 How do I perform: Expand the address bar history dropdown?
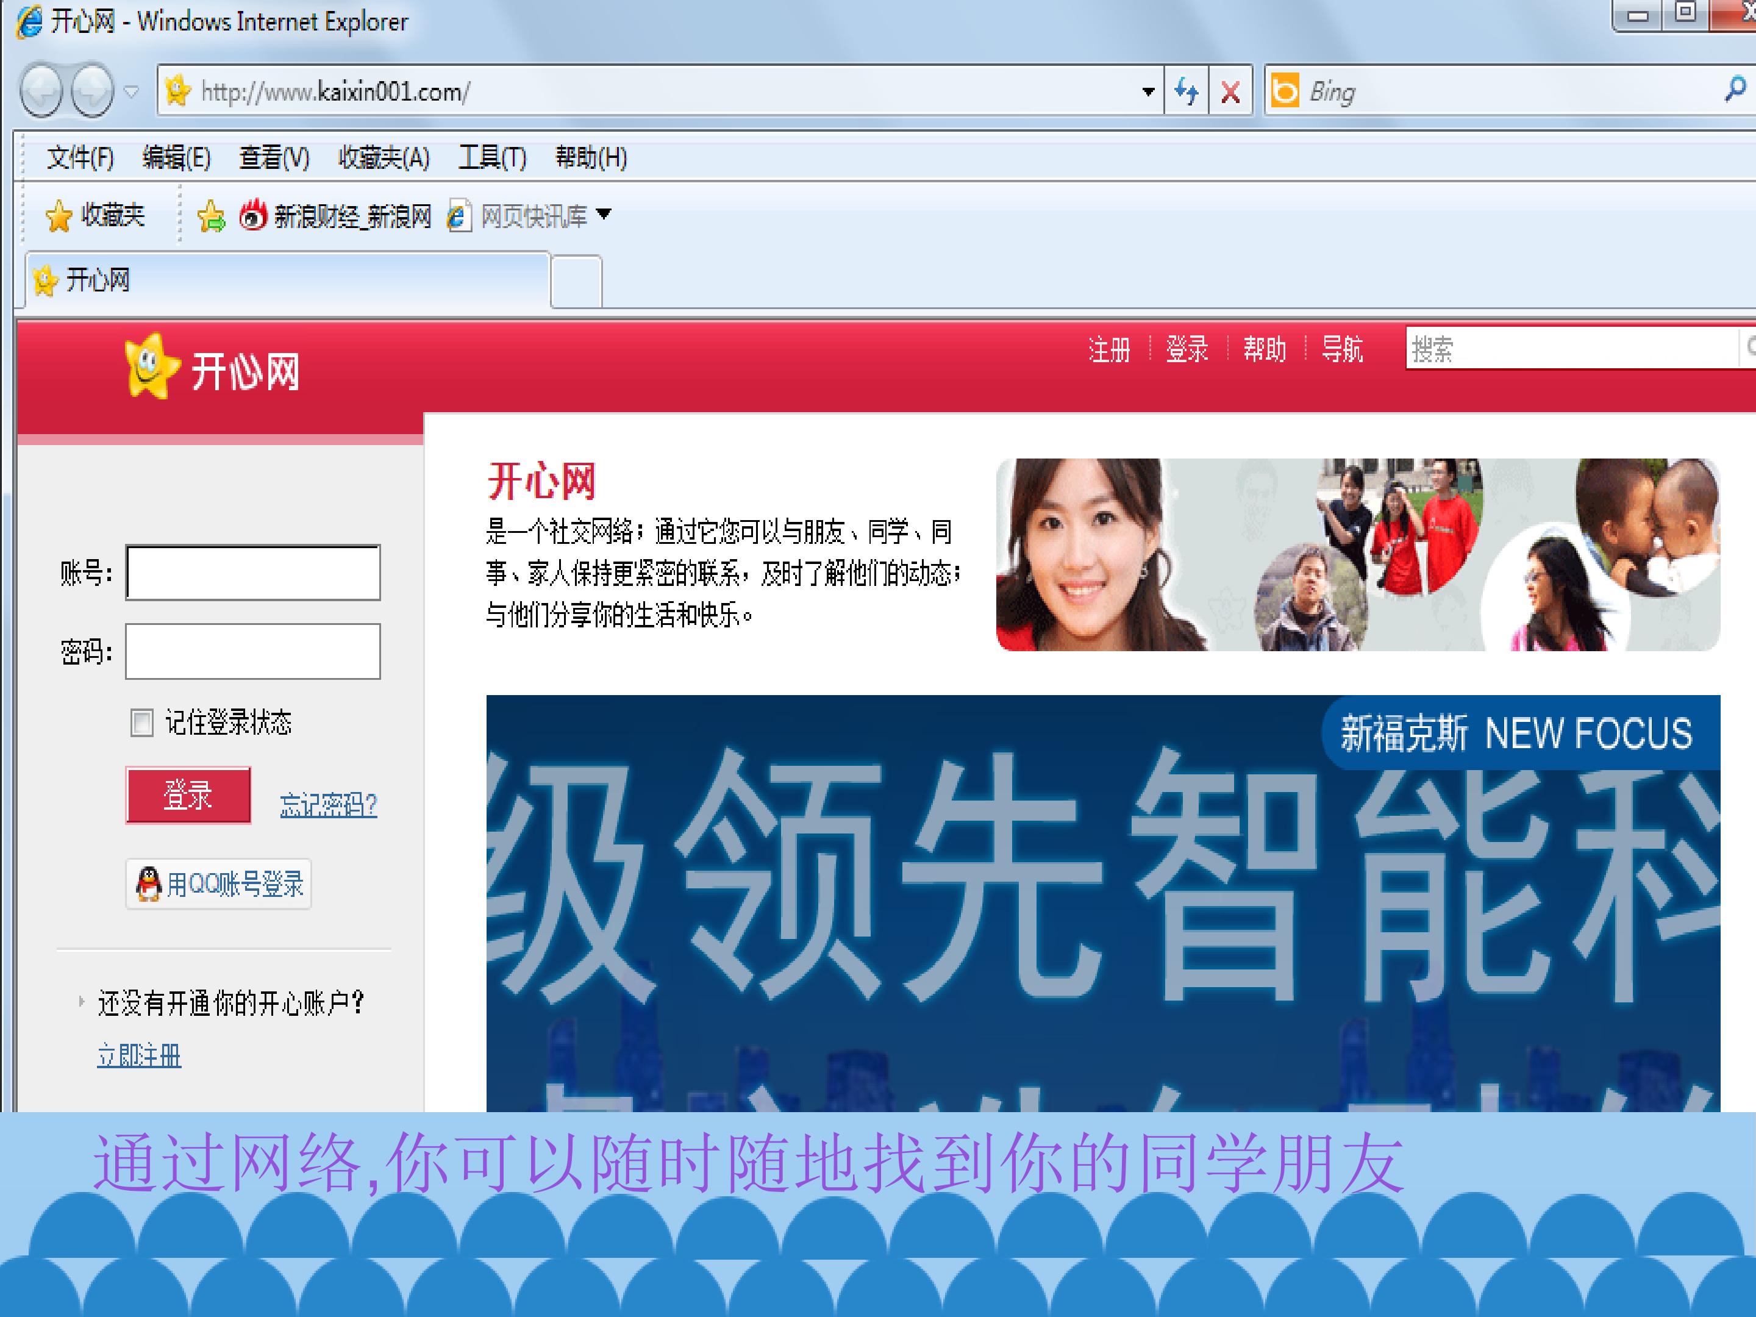click(1148, 91)
